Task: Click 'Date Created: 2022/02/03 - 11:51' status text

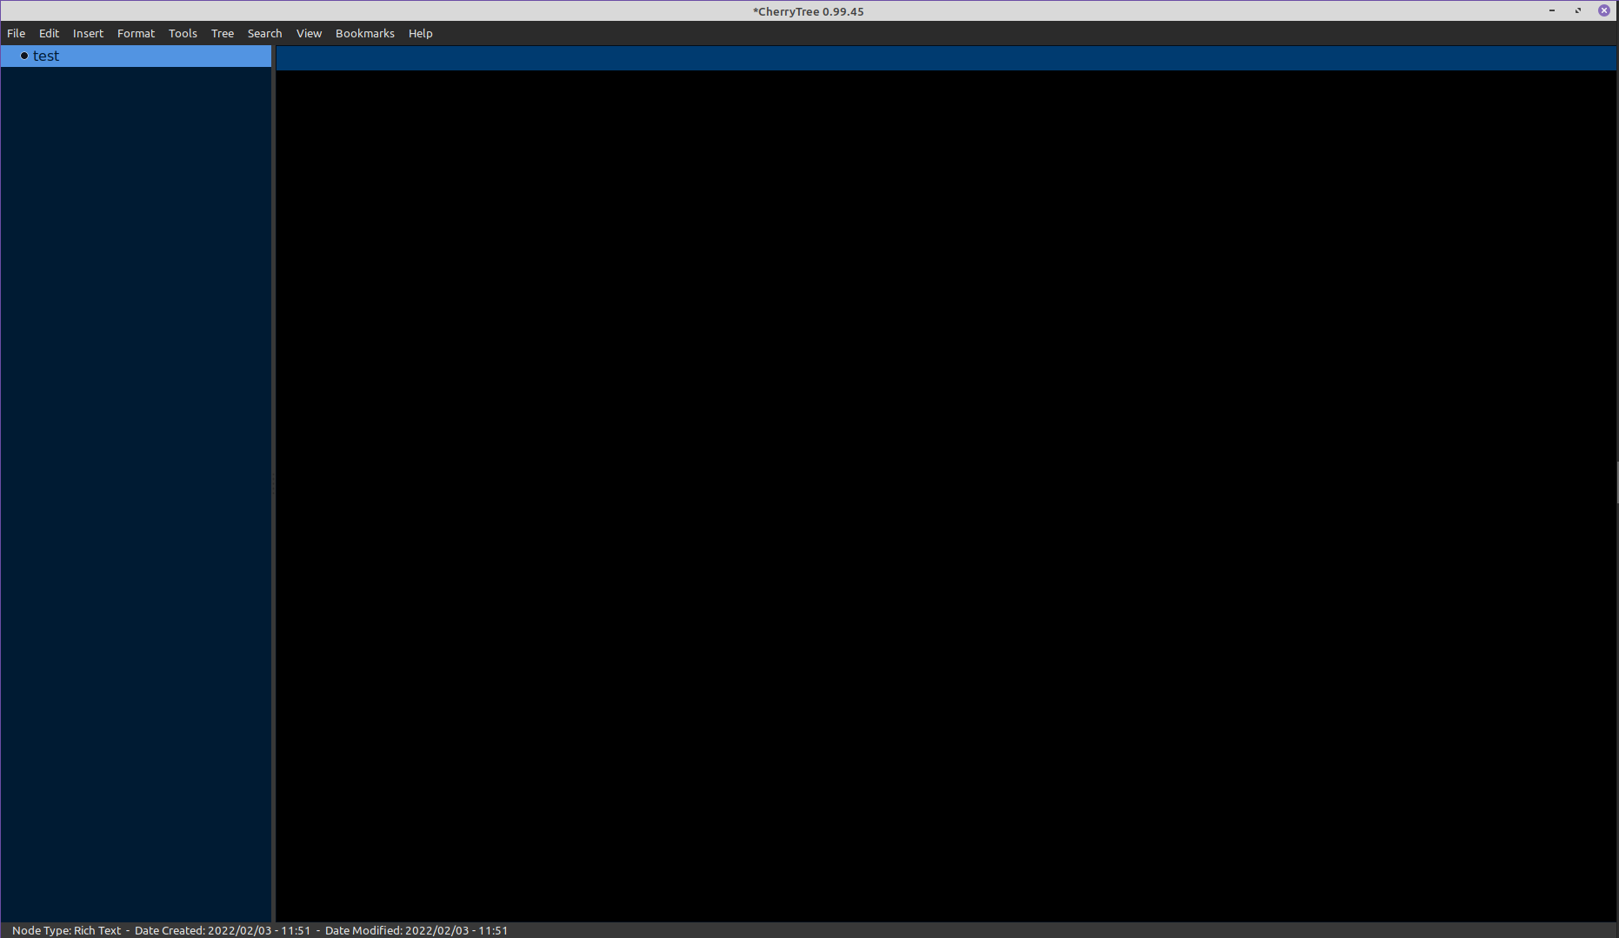Action: pyautogui.click(x=223, y=930)
